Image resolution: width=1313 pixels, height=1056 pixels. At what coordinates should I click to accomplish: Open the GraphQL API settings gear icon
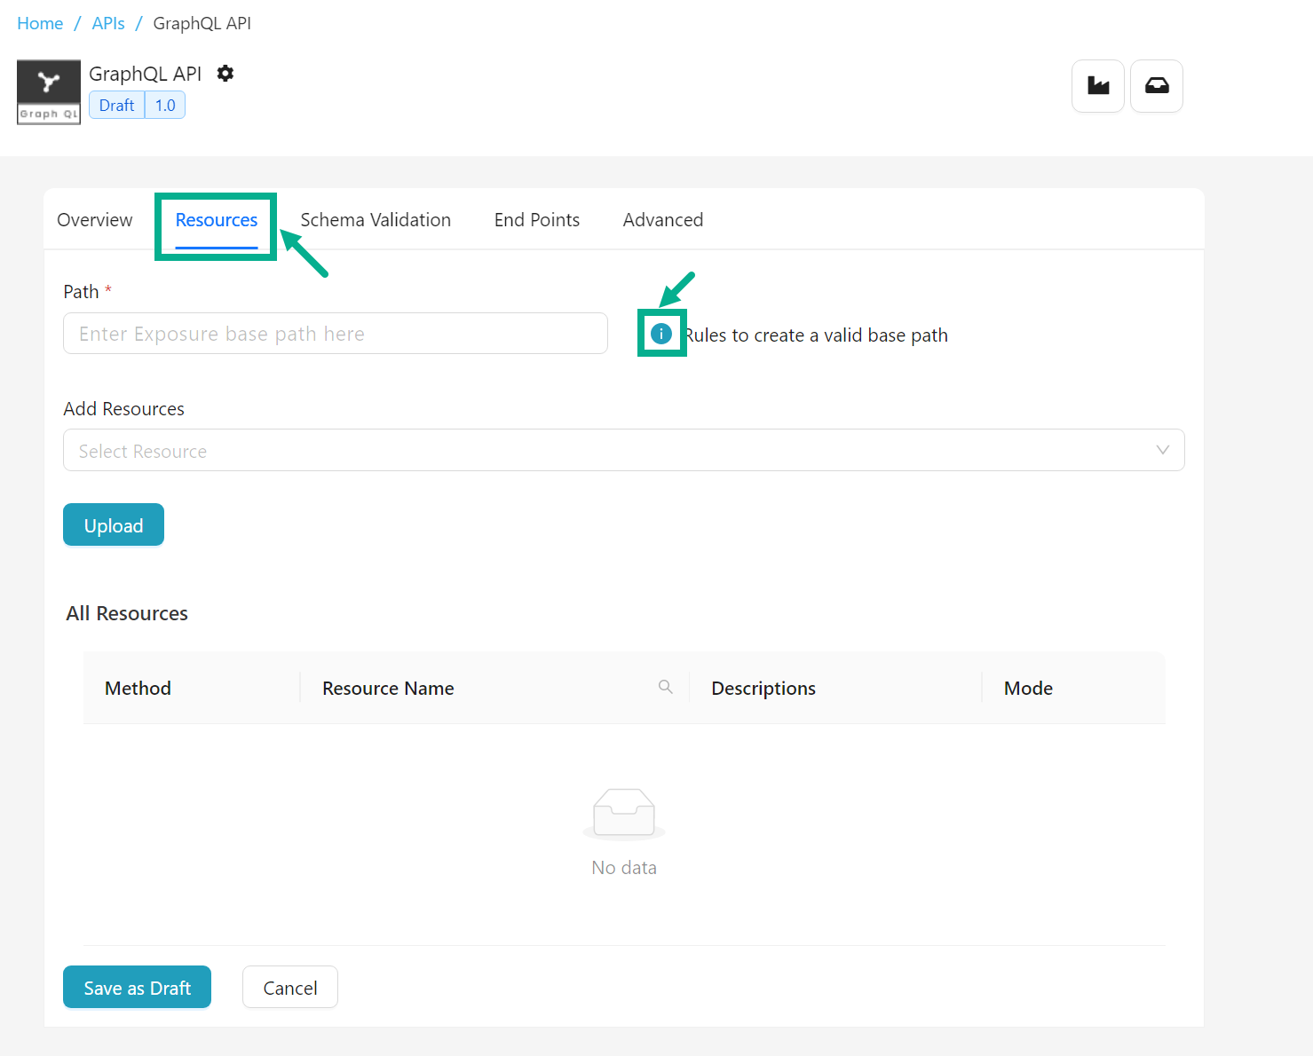click(x=225, y=74)
